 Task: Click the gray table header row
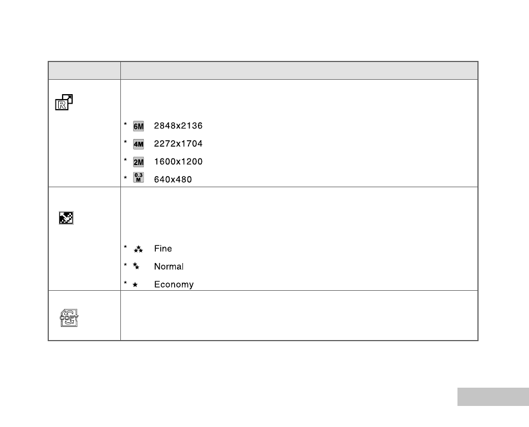(263, 70)
